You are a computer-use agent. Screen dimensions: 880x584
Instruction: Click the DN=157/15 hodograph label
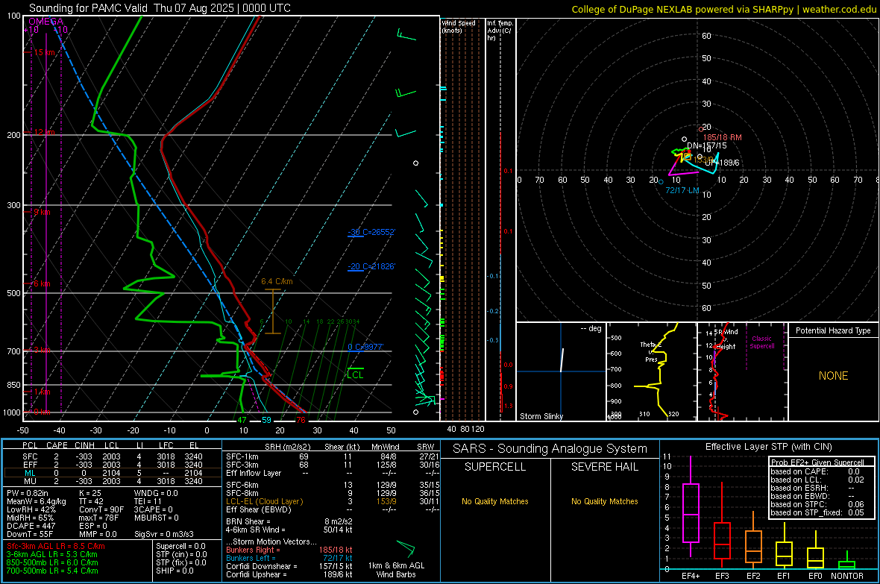point(706,145)
